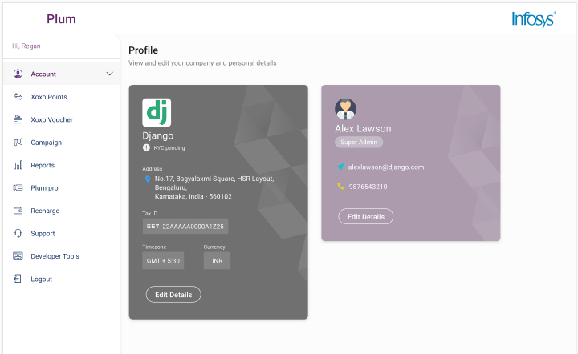Click the Plum brand title
This screenshot has height=354, width=578.
(61, 19)
